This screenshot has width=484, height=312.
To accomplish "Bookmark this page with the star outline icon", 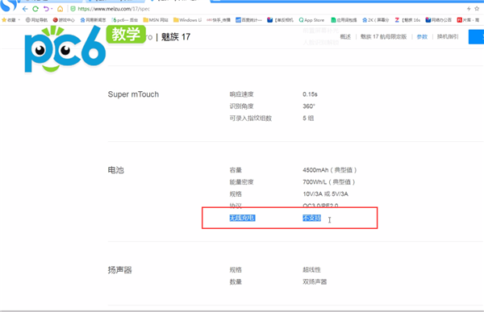I will coord(478,9).
